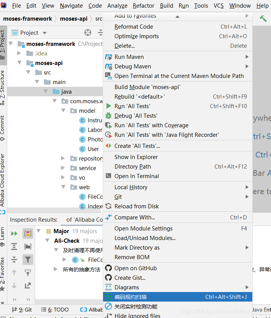
Task: Collapse the moses-framework root node
Action: [11, 44]
